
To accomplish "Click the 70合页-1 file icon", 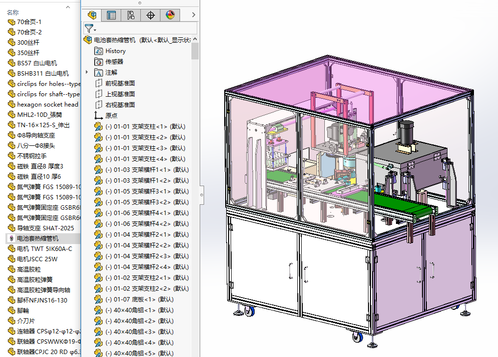I will coord(11,22).
